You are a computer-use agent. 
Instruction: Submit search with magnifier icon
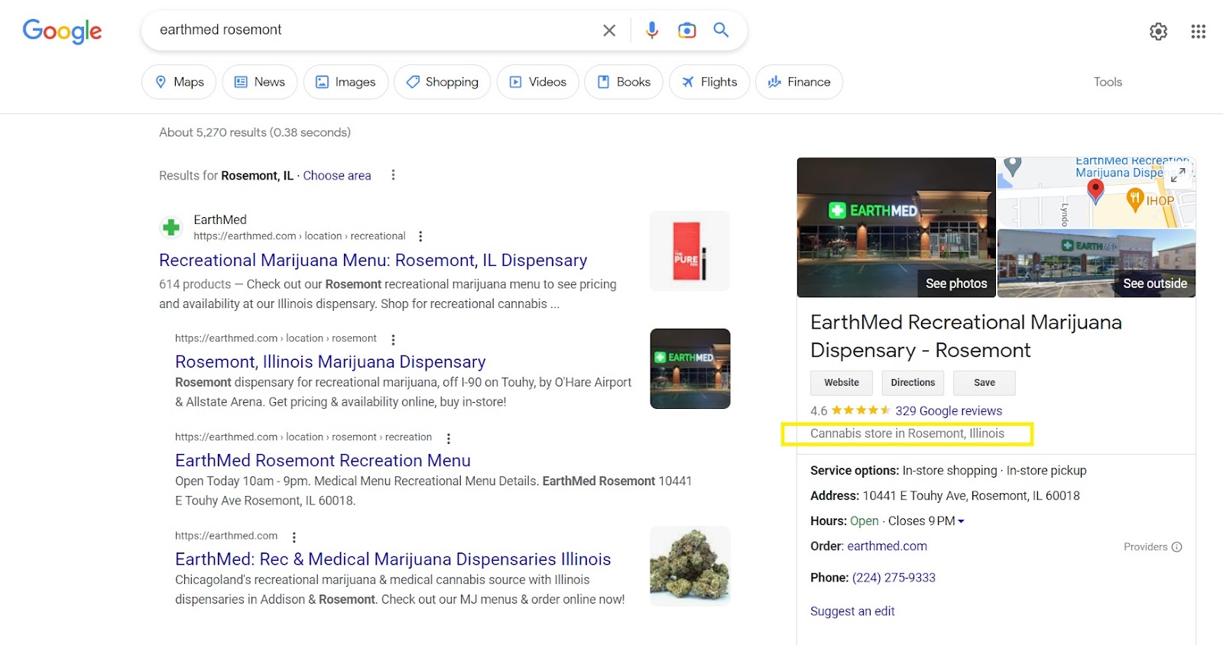[x=721, y=30]
